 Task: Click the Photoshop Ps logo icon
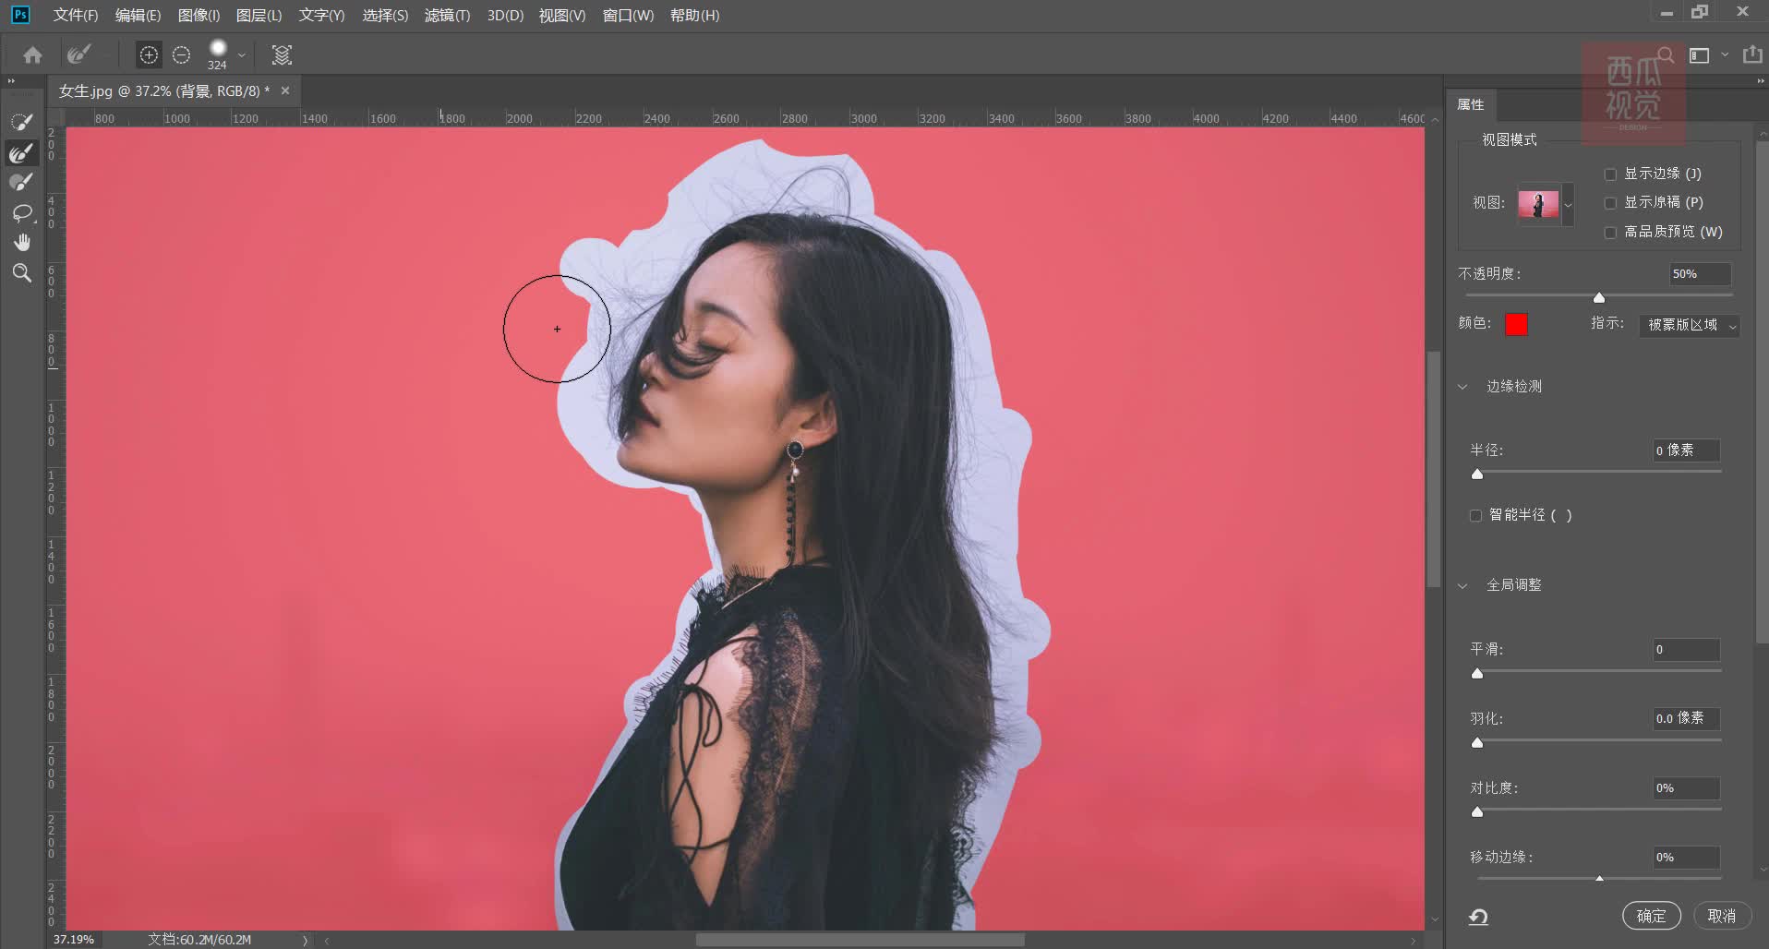click(x=20, y=15)
